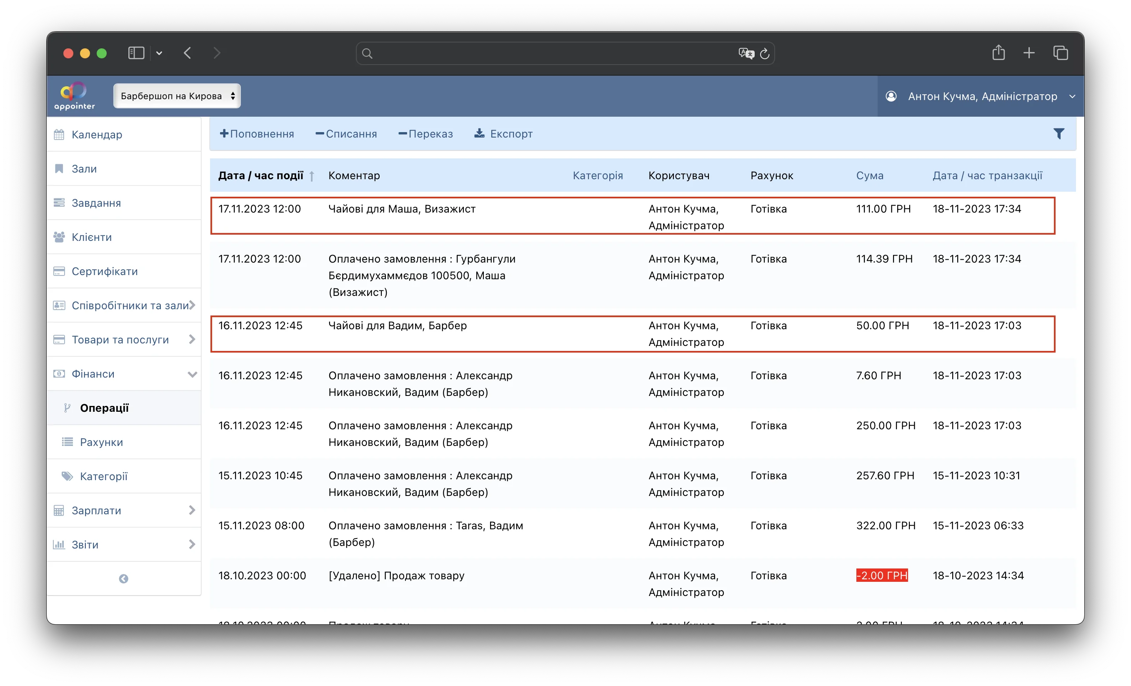
Task: Click the Рахунки list icon
Action: 68,442
